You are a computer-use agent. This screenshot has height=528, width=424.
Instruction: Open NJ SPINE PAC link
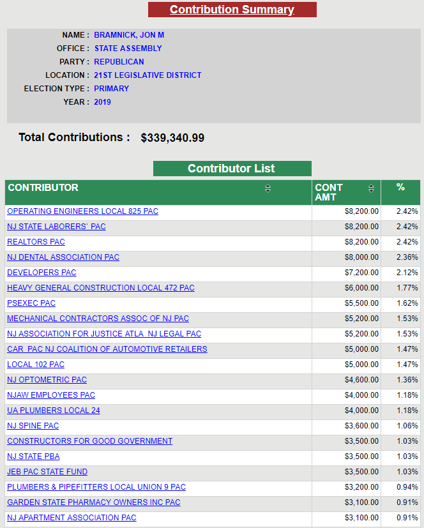33,426
